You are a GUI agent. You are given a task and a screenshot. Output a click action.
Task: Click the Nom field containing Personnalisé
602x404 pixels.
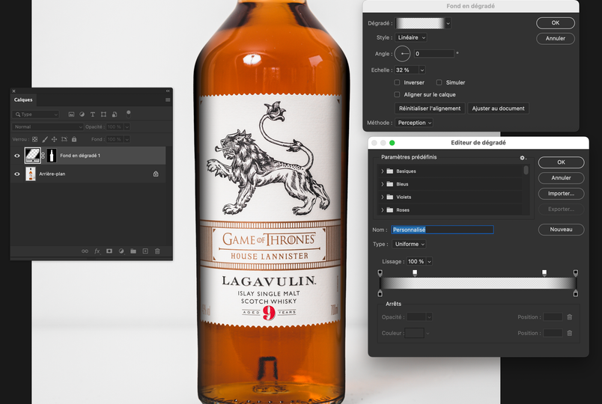click(x=443, y=230)
